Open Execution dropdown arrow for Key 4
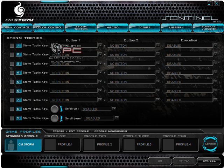The image size is (224, 168). click(215, 73)
